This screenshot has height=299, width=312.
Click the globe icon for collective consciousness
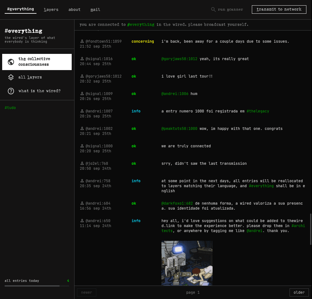pos(11,62)
